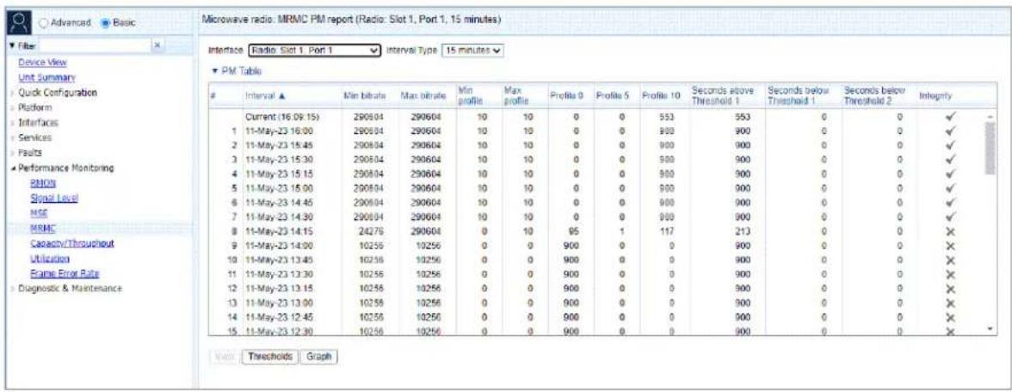Select the row 11-May-23 15:15

(597, 174)
